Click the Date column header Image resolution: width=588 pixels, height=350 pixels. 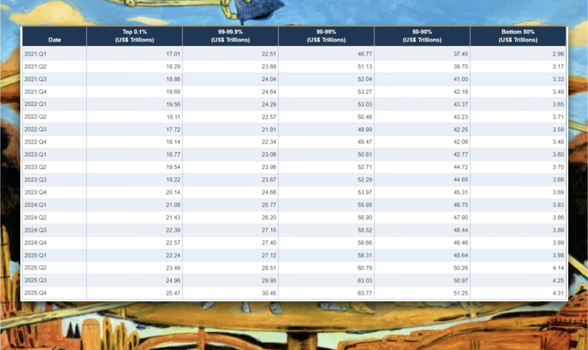coord(54,36)
